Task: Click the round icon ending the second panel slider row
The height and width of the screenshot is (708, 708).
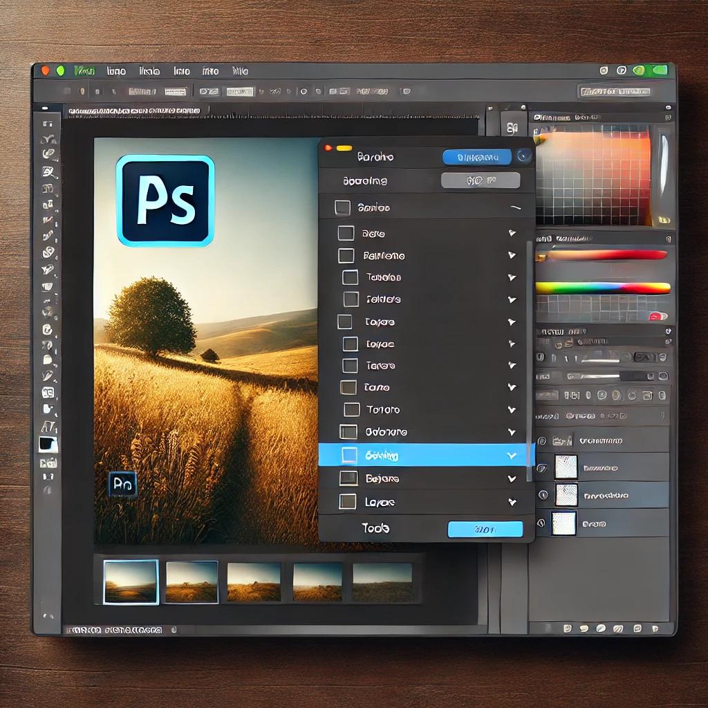Action: click(x=663, y=376)
